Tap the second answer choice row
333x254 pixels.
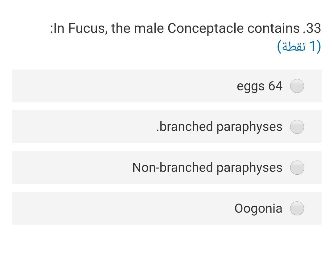166,127
